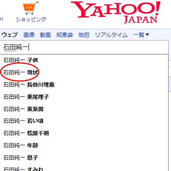Switch to the 地図 search tab
171x171 pixels.
click(84, 35)
